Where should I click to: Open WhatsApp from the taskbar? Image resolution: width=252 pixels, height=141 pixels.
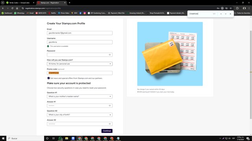(60, 138)
